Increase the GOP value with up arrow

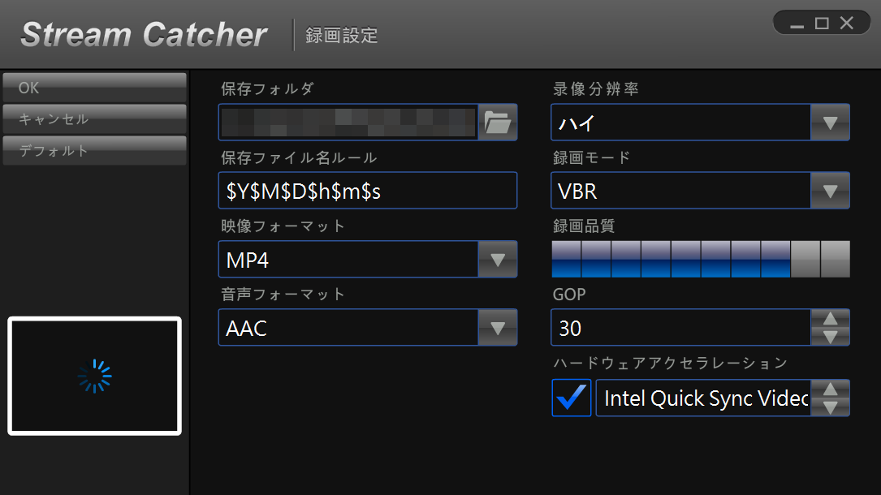830,319
